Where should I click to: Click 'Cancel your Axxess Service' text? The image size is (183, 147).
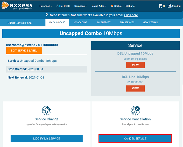click(x=135, y=124)
